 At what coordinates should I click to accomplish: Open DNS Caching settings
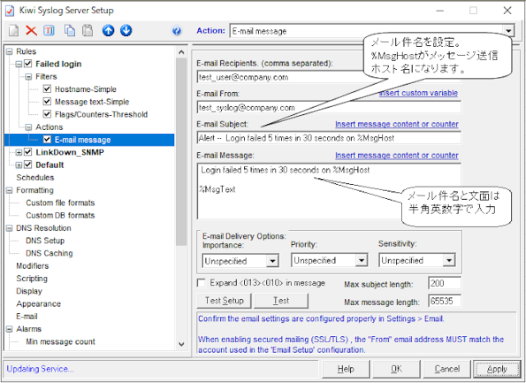[x=49, y=253]
